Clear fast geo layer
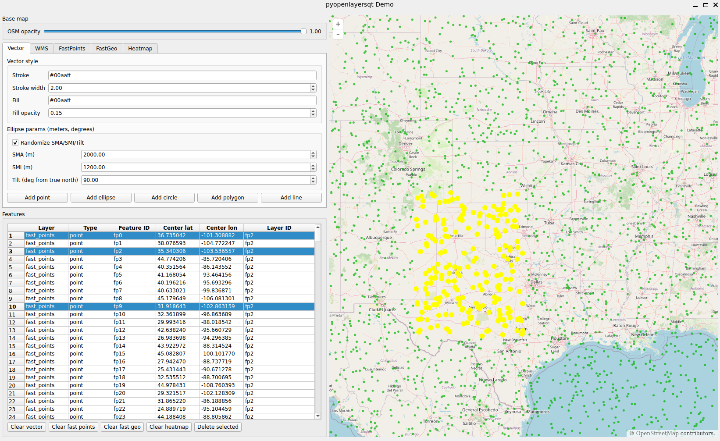 point(122,427)
